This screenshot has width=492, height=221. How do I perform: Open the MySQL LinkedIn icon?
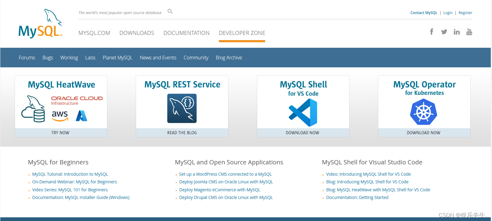(456, 32)
